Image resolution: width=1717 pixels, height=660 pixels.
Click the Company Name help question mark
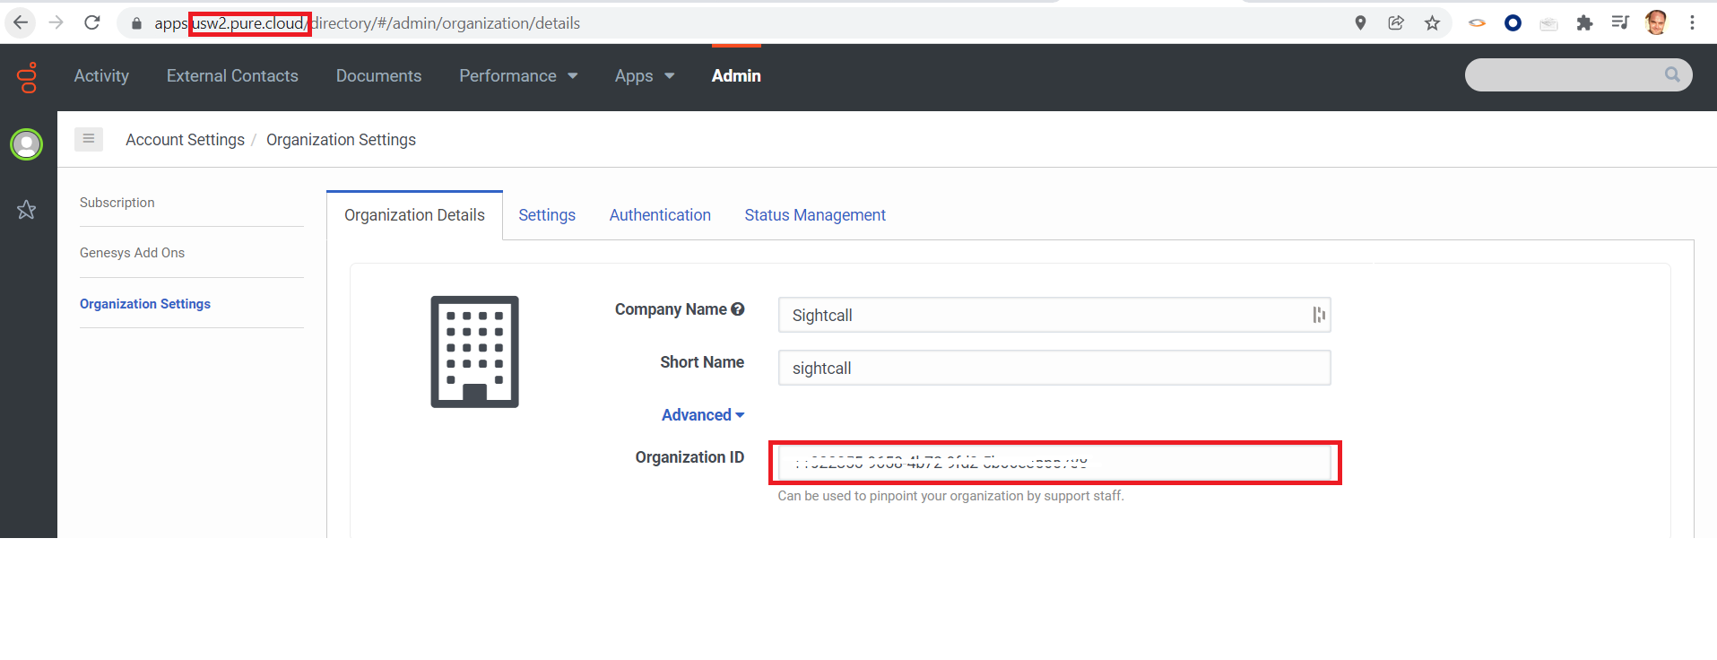coord(738,309)
